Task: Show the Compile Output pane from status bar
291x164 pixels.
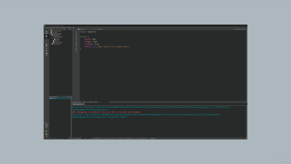Action: point(97,138)
